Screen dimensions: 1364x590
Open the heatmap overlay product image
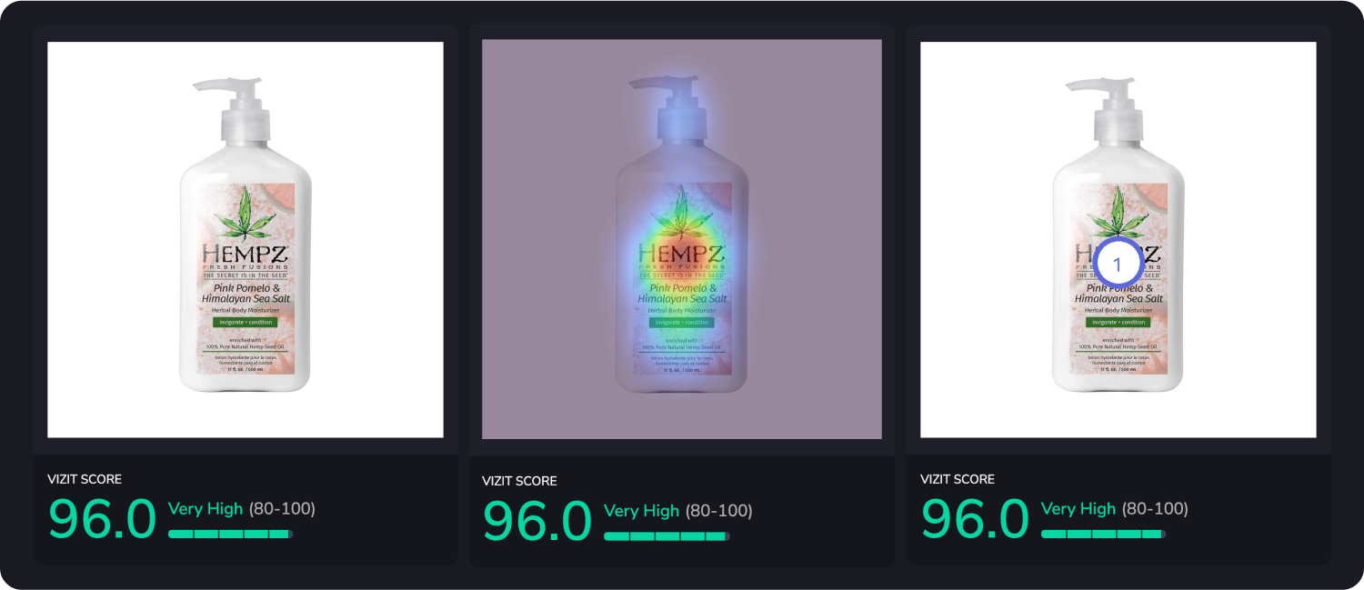pyautogui.click(x=682, y=239)
